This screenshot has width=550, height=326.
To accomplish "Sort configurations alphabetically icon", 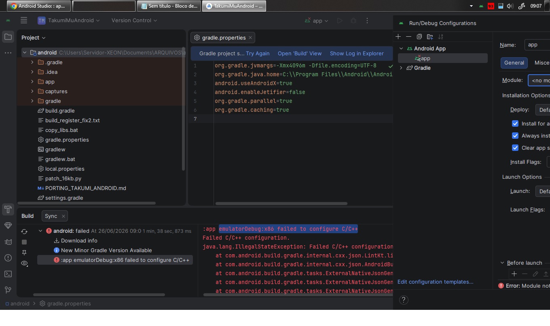I will [440, 37].
